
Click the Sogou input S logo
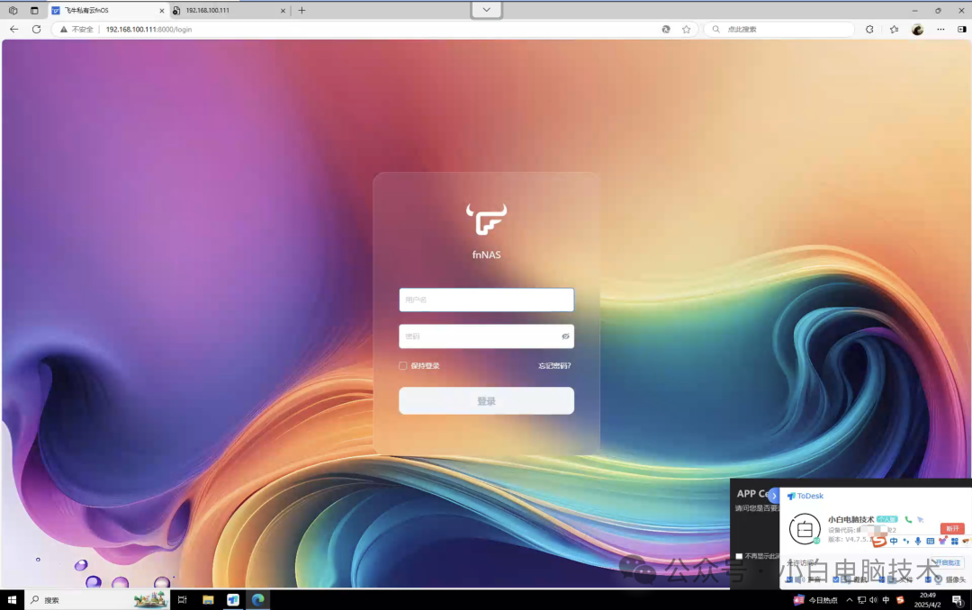(x=879, y=542)
